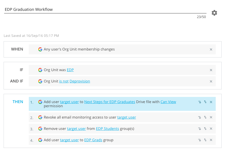Click the reorder arrows icon on action 1

click(x=205, y=102)
